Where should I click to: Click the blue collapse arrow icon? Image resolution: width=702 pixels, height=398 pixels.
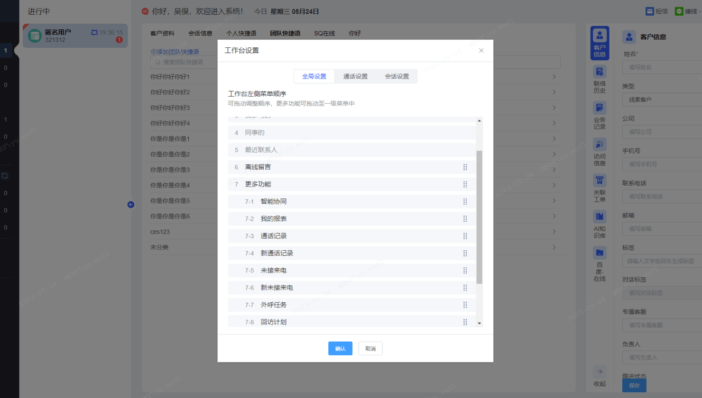(x=131, y=205)
